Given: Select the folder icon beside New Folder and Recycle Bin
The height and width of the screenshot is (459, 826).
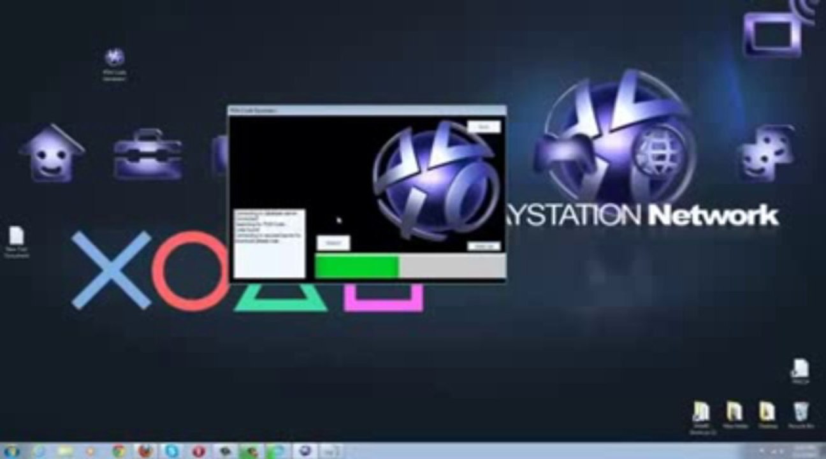Looking at the screenshot, I should tap(767, 415).
